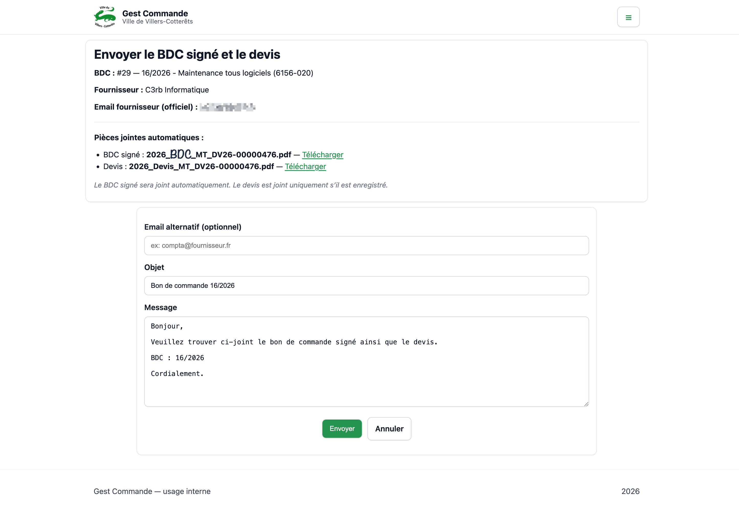Image resolution: width=739 pixels, height=518 pixels.
Task: Click the Objet field label
Action: click(154, 267)
